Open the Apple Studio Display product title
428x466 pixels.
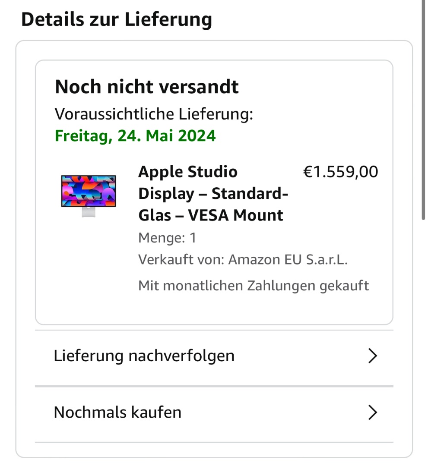click(x=213, y=193)
